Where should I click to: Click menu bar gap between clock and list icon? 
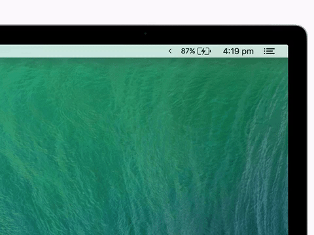click(x=258, y=51)
